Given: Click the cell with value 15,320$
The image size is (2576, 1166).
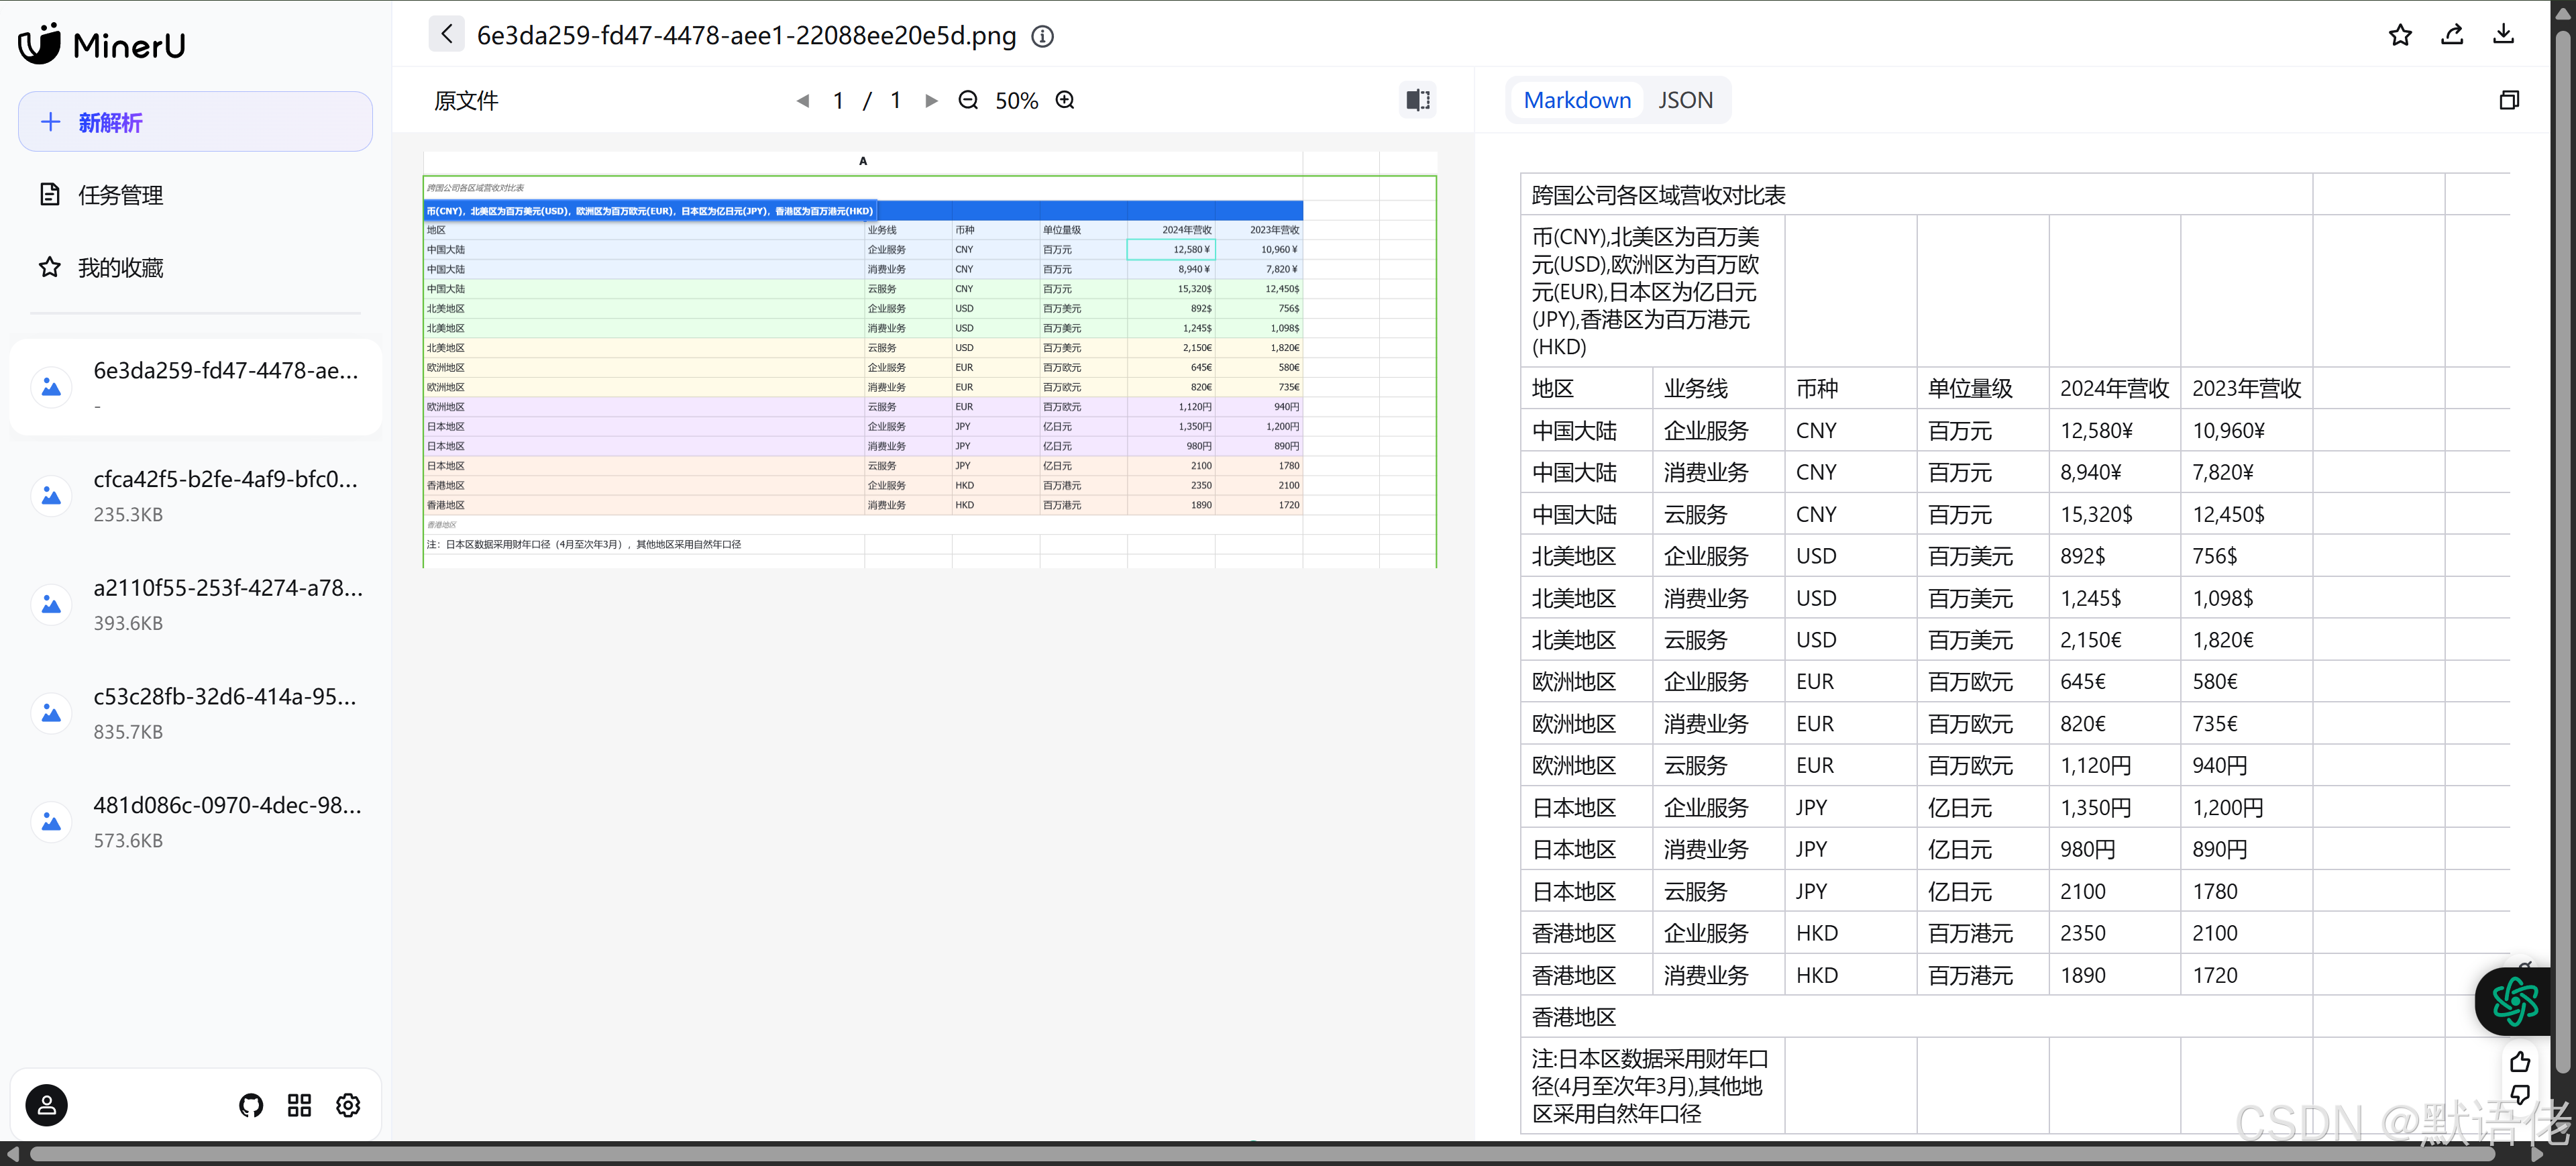Looking at the screenshot, I should coord(2114,514).
